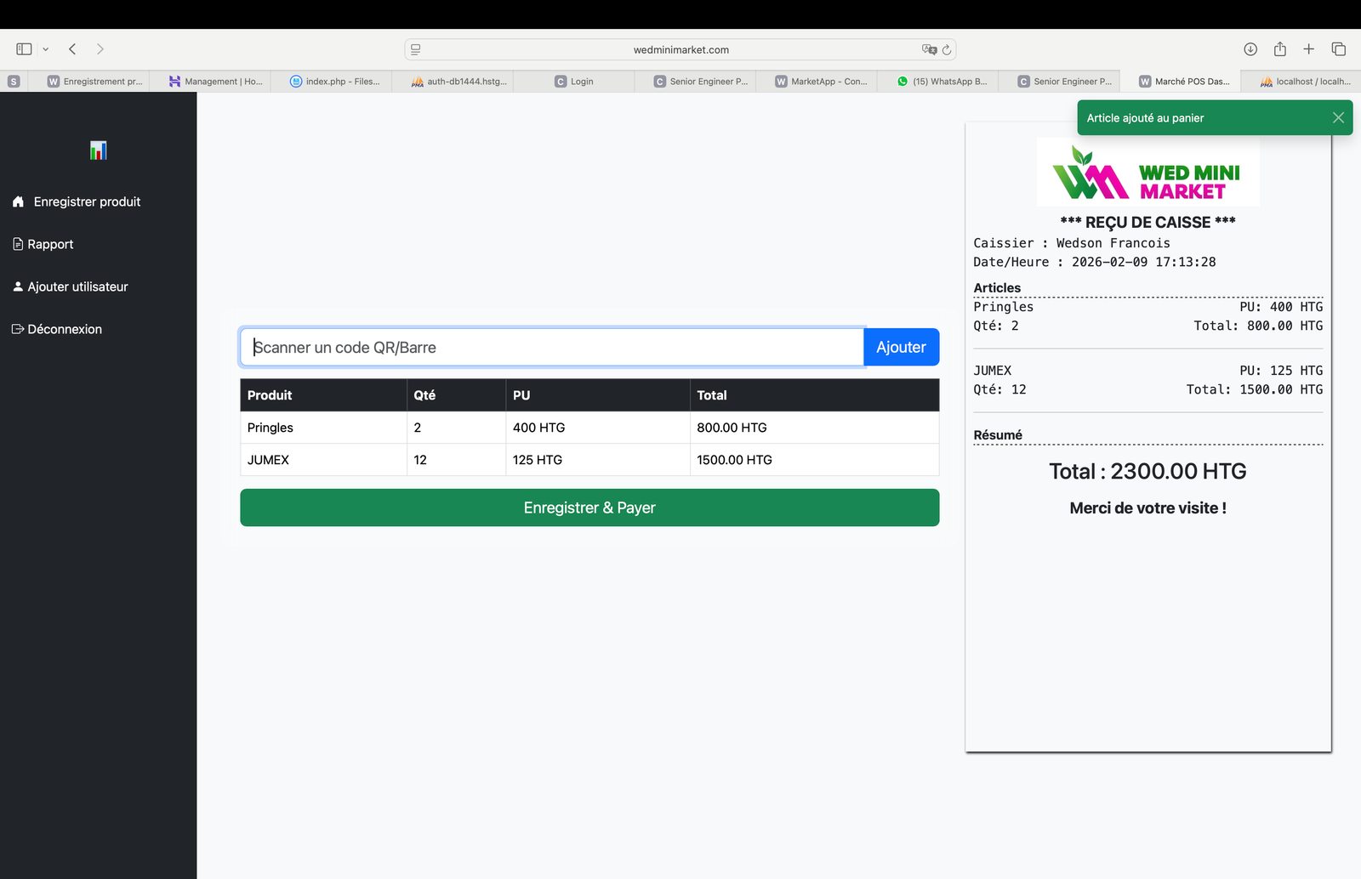Reload the page using the refresh icon
The width and height of the screenshot is (1361, 879).
946,50
